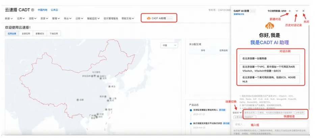Click the 今日使用数量: 2/50 counter
This screenshot has width=315, height=138.
(277, 11)
